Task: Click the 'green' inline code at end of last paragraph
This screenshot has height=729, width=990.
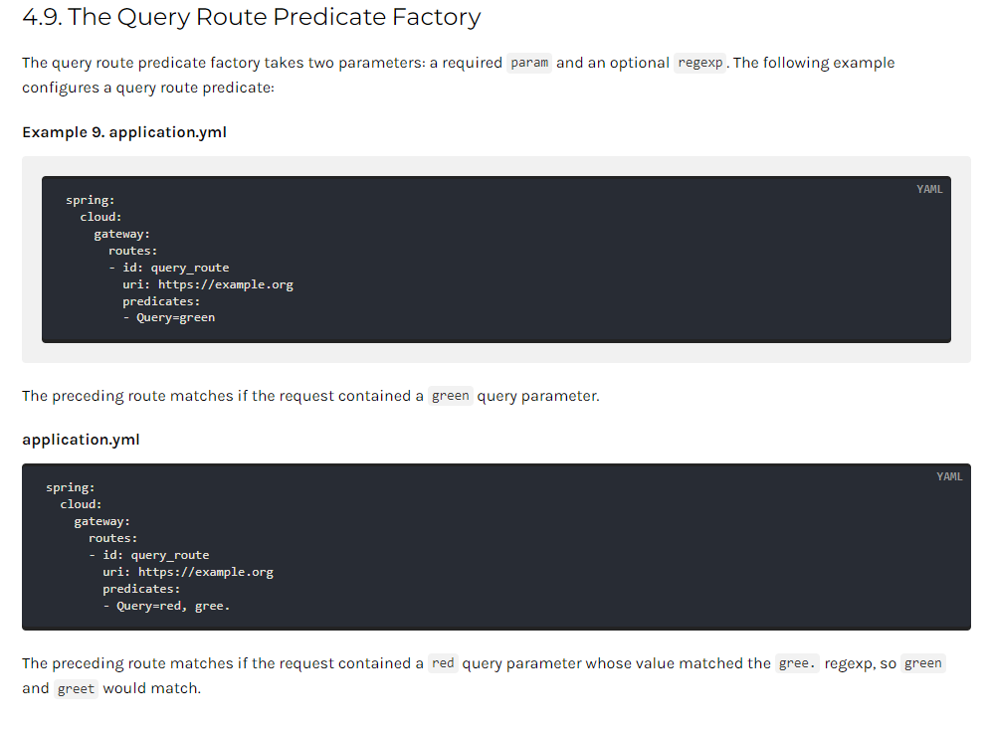Action: (x=922, y=663)
